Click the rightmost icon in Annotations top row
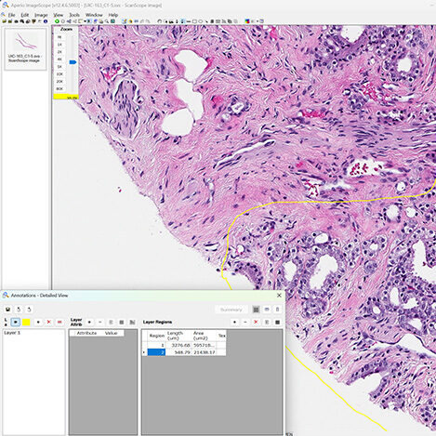This screenshot has width=436, height=436. tap(277, 310)
